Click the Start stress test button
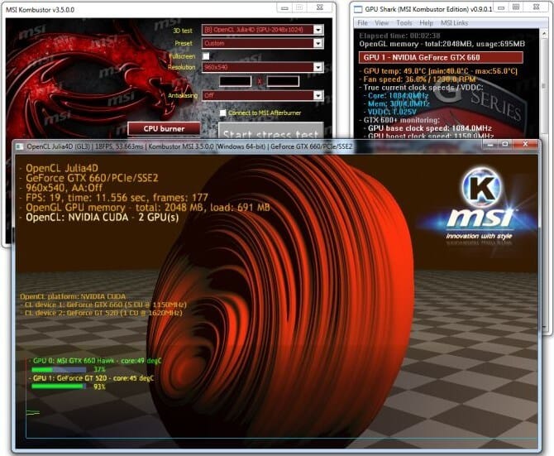The width and height of the screenshot is (554, 456). (270, 132)
